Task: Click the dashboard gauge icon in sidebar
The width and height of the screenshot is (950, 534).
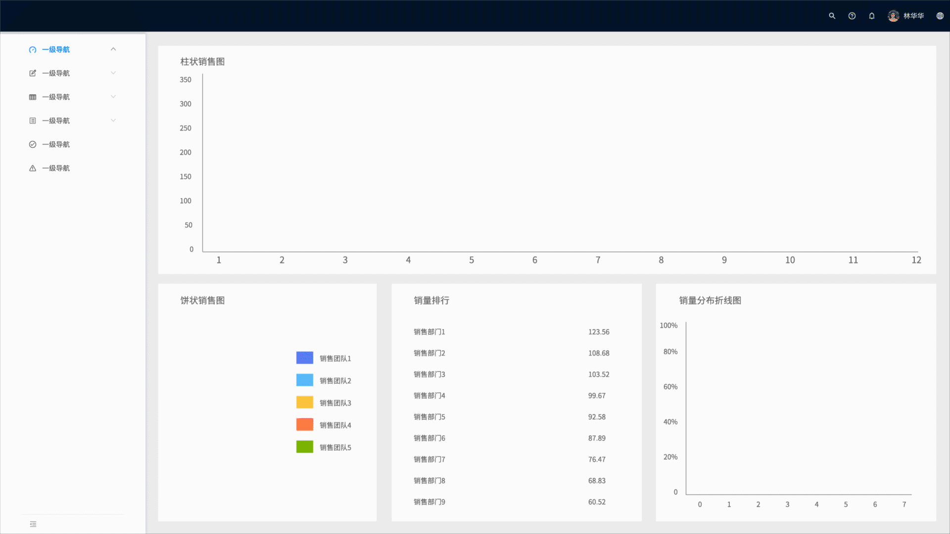Action: click(33, 49)
